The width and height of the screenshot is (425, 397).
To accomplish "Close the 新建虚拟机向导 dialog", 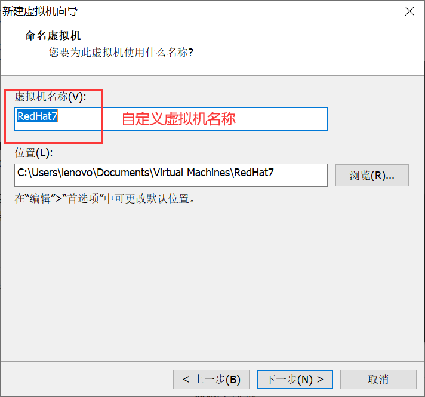I will [409, 11].
